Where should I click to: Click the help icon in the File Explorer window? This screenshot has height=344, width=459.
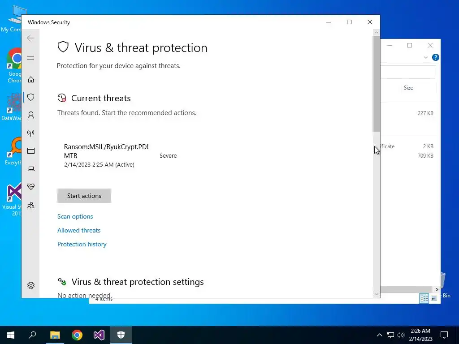[x=436, y=57]
